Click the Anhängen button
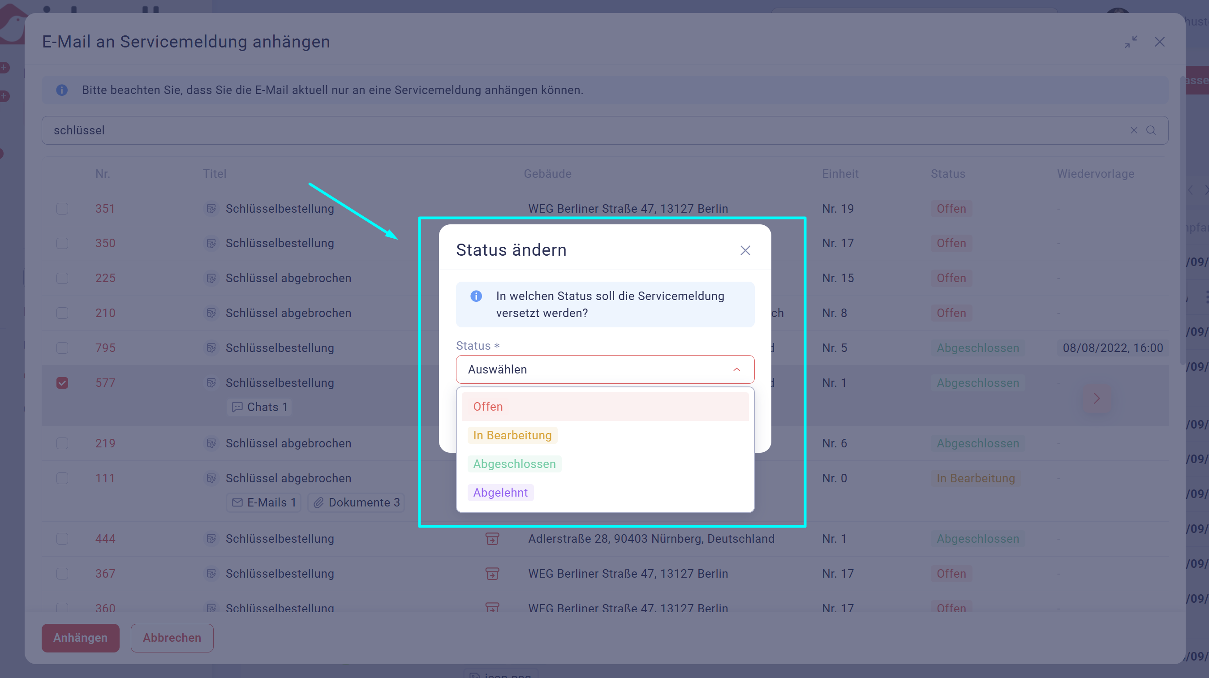 tap(80, 638)
